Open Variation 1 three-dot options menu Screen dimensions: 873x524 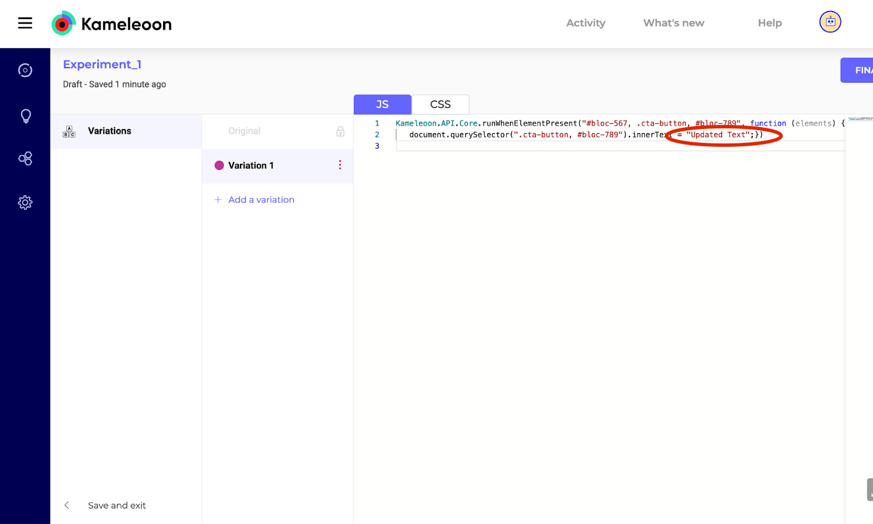[339, 165]
